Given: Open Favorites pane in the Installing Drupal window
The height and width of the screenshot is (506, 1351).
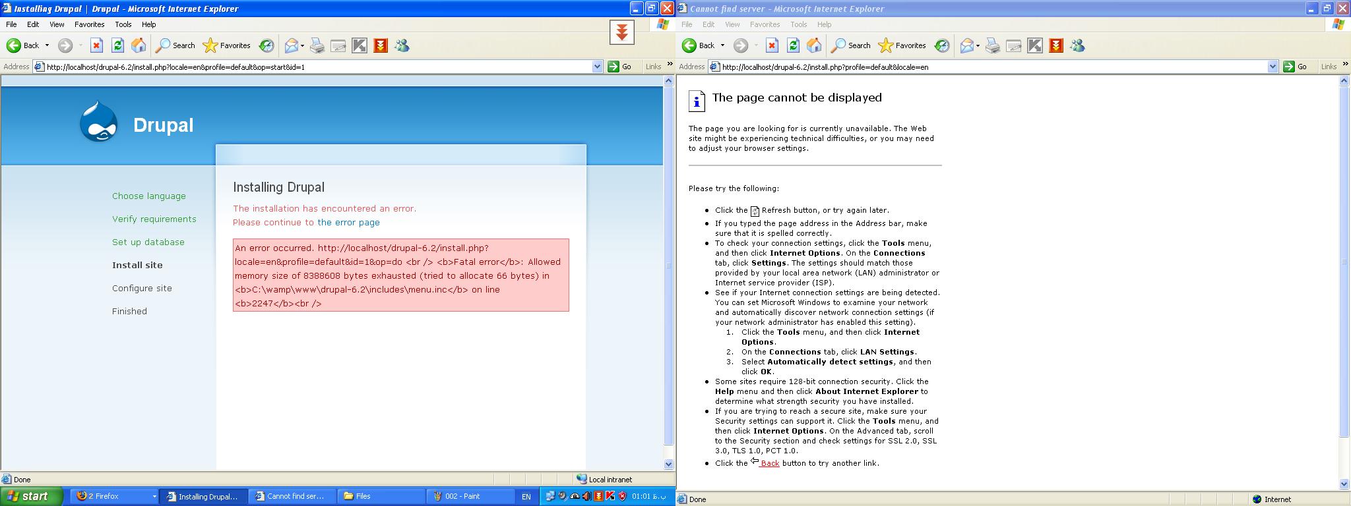Looking at the screenshot, I should tap(227, 45).
